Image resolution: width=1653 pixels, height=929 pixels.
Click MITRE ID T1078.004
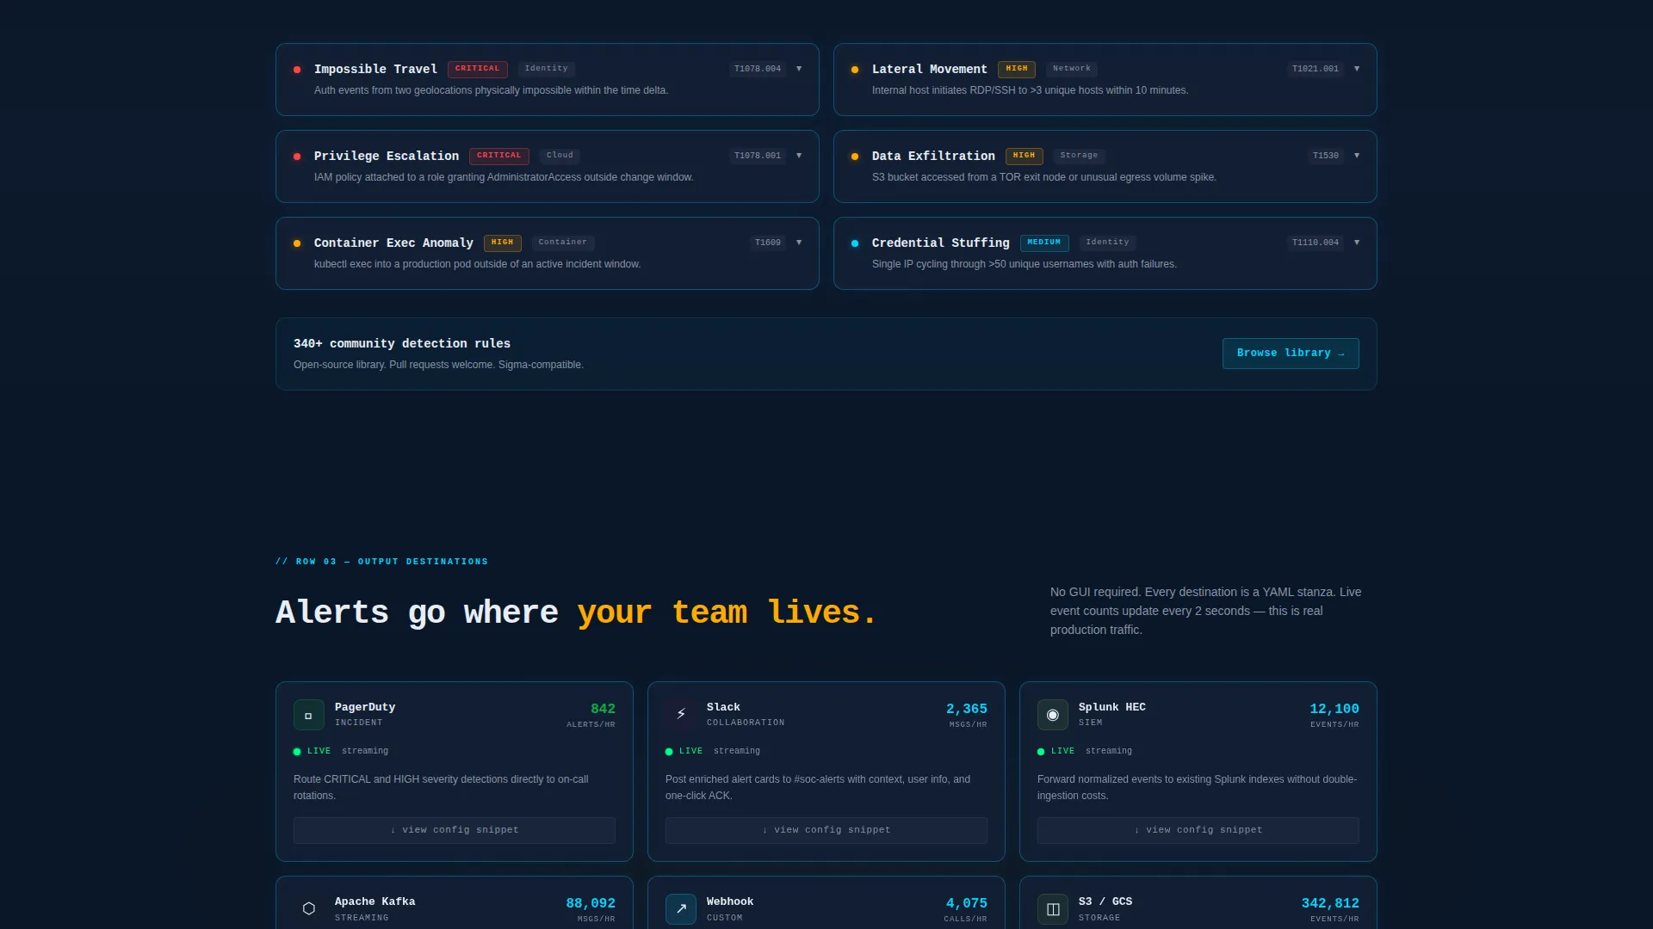758,69
